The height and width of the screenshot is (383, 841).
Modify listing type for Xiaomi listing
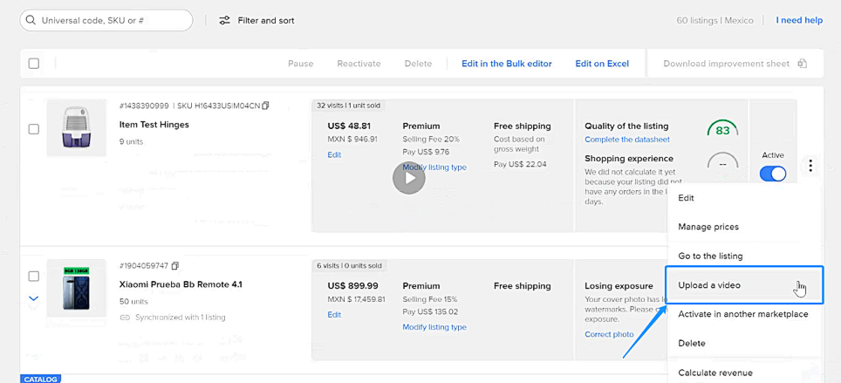434,326
